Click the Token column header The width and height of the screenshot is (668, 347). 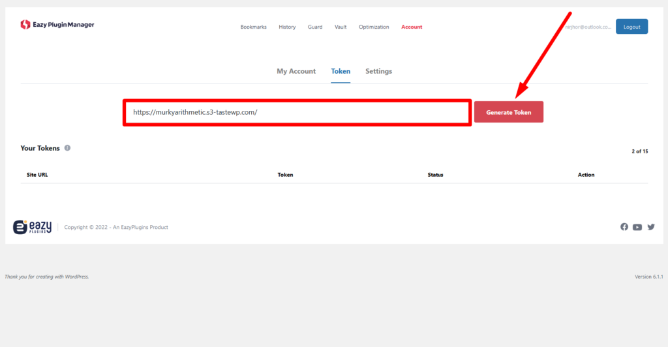point(285,175)
